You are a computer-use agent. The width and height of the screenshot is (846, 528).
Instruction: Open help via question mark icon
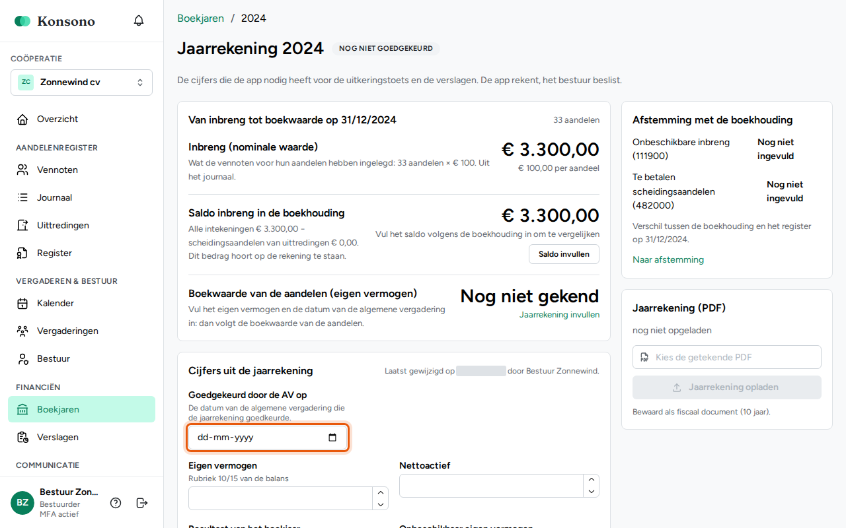[x=116, y=503]
